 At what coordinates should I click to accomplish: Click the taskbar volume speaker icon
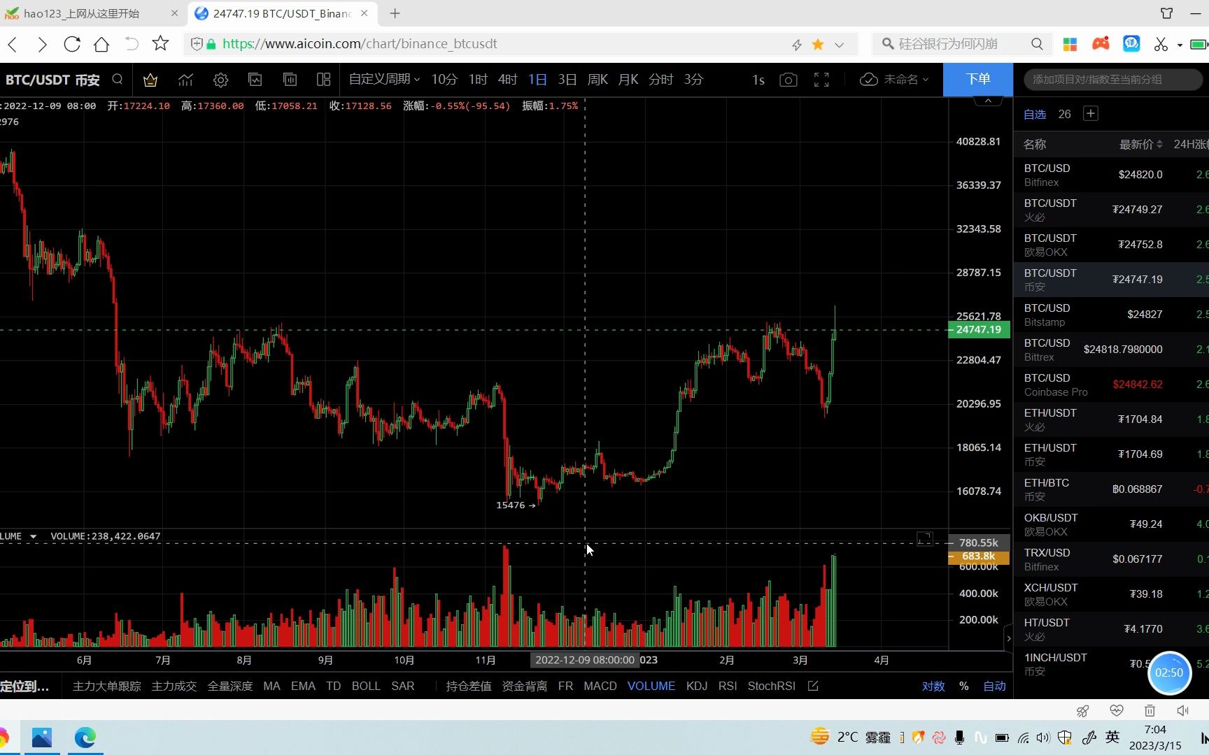(x=1043, y=738)
